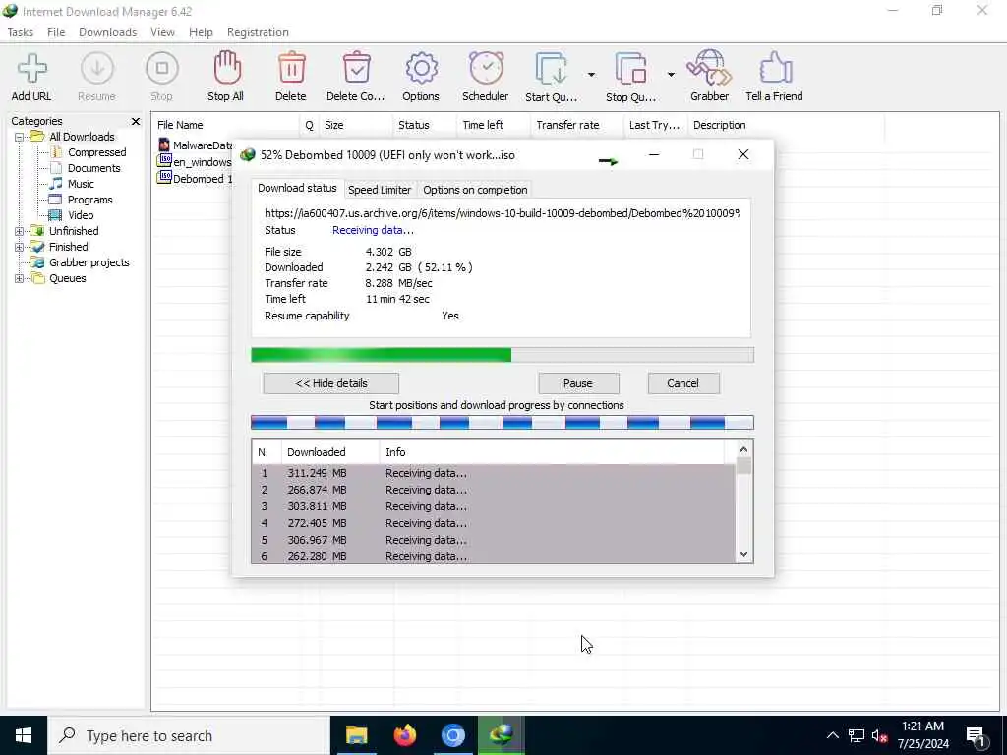Click the Start Queue toolbar icon
The width and height of the screenshot is (1007, 755).
click(x=552, y=68)
